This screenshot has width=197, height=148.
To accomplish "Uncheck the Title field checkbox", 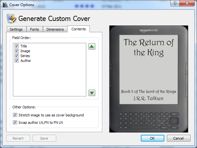I will point(16,46).
